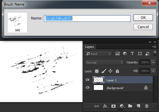
Task: Toggle the layer filtering on/off switch
Action: 155,54
